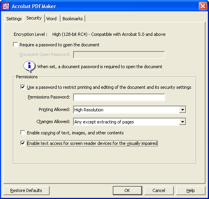The height and width of the screenshot is (199, 209).
Task: Select Any except extracting of pages field
Action: click(x=130, y=122)
